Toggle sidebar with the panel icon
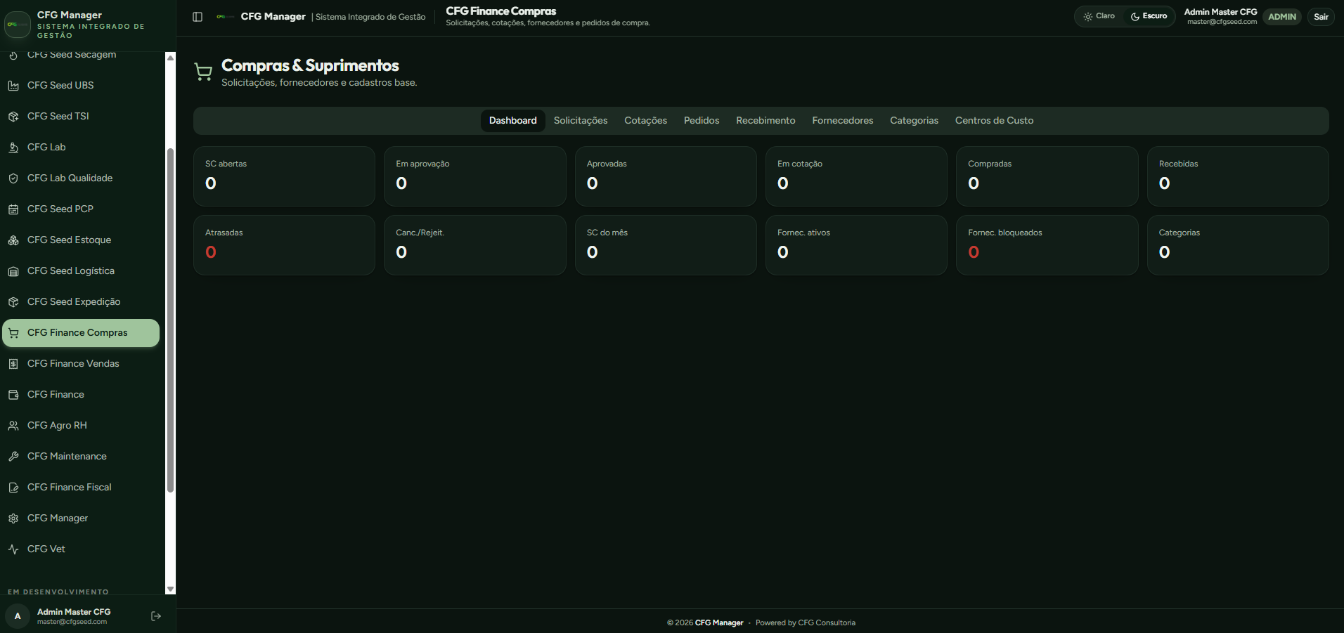 pos(198,17)
